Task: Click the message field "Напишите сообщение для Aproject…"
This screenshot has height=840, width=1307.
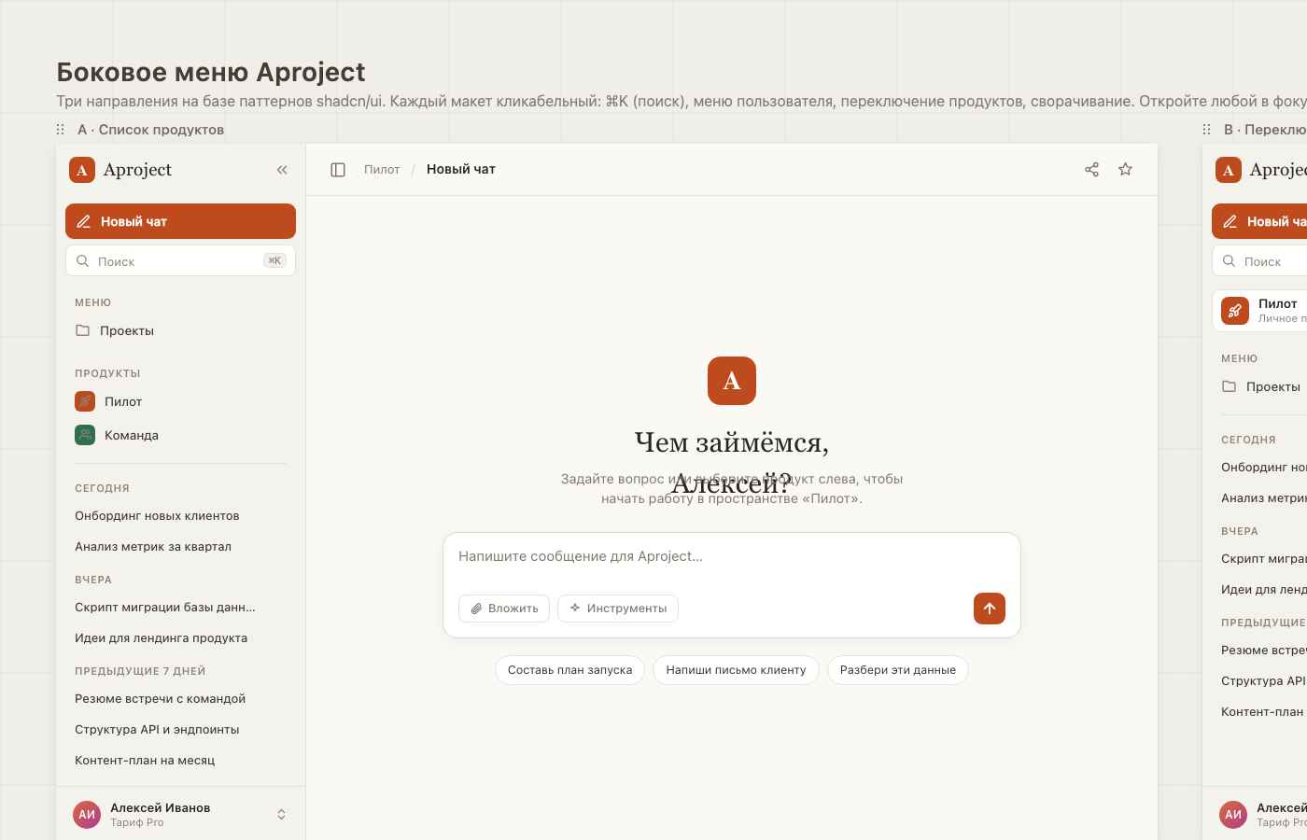Action: click(732, 557)
